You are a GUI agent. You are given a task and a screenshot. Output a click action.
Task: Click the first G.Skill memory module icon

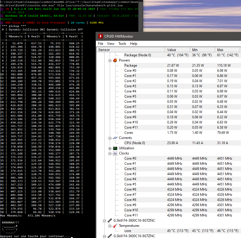(x=110, y=220)
